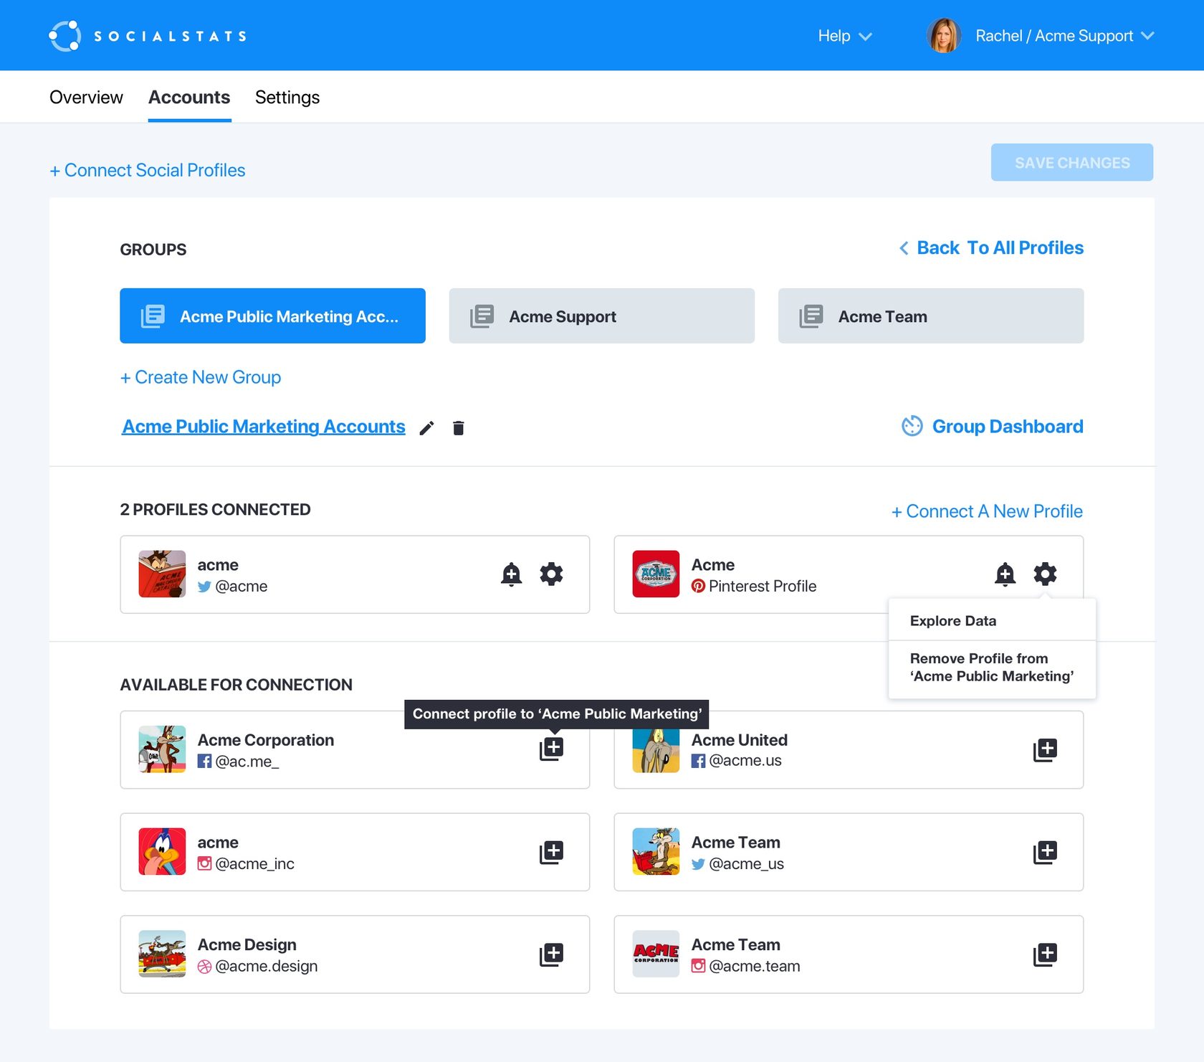The width and height of the screenshot is (1204, 1062).
Task: Add @acme_inc Instagram profile to group
Action: (551, 852)
